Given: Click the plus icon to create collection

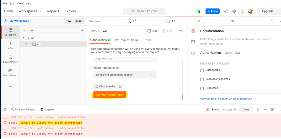Looking at the screenshot, I should [24, 30].
